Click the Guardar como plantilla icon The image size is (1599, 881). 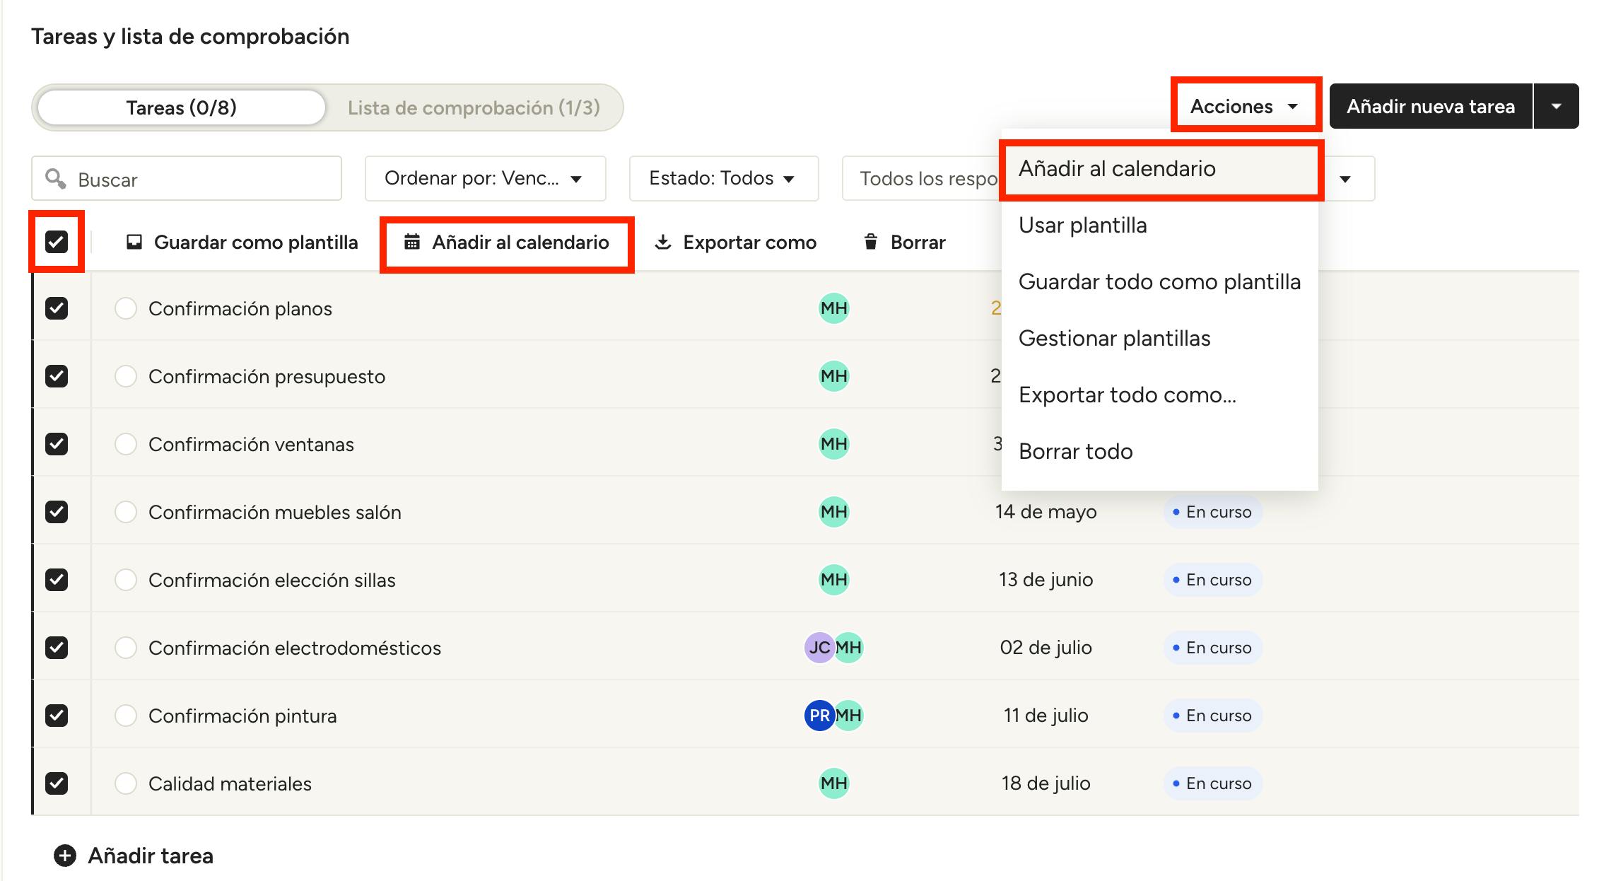click(x=134, y=243)
